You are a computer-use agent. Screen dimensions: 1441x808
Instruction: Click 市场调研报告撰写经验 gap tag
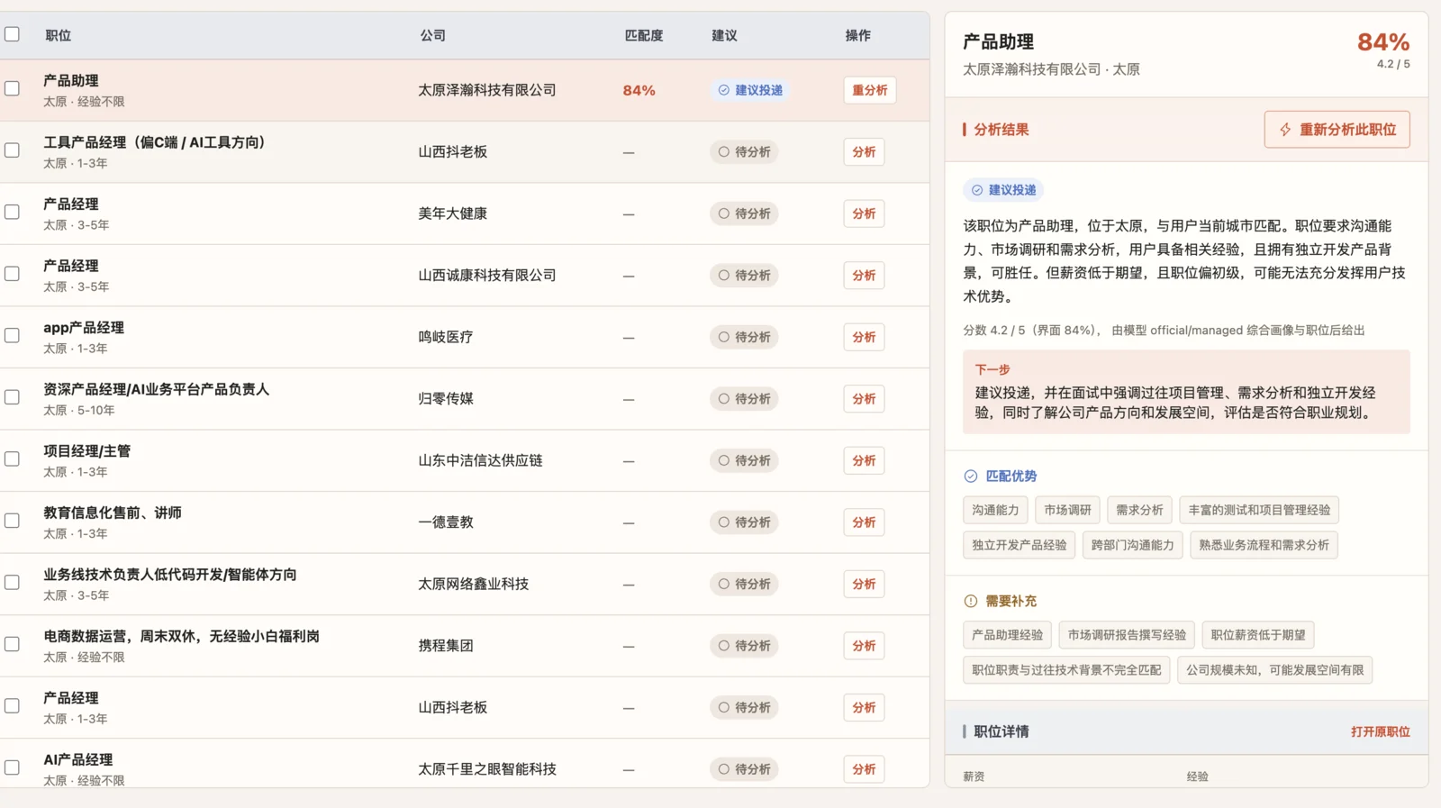click(1127, 635)
